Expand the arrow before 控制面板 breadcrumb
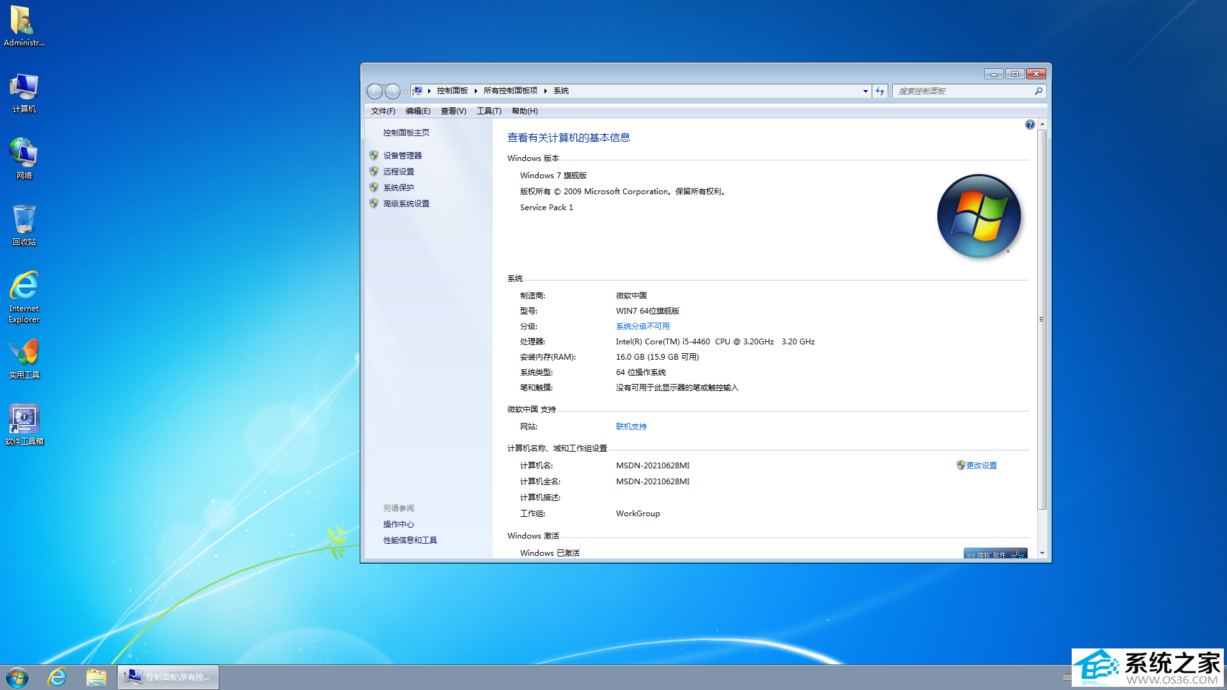 coord(429,91)
